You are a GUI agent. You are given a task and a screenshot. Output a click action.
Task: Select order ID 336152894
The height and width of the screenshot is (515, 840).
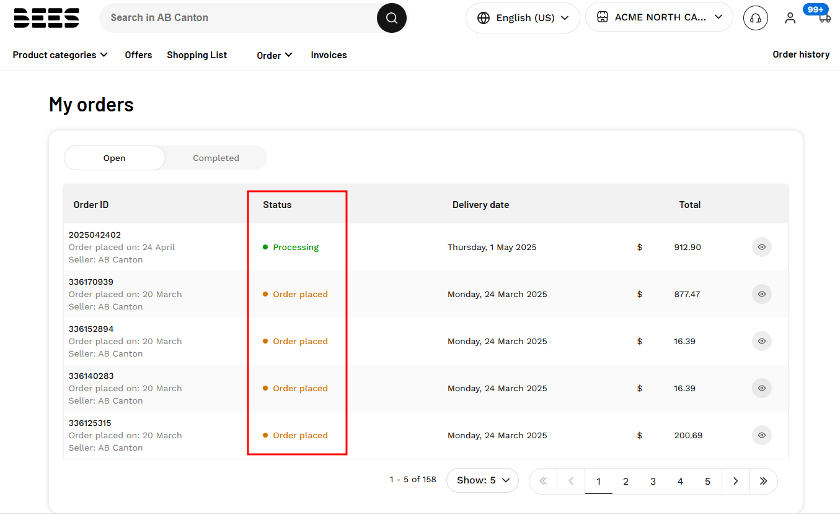[91, 329]
